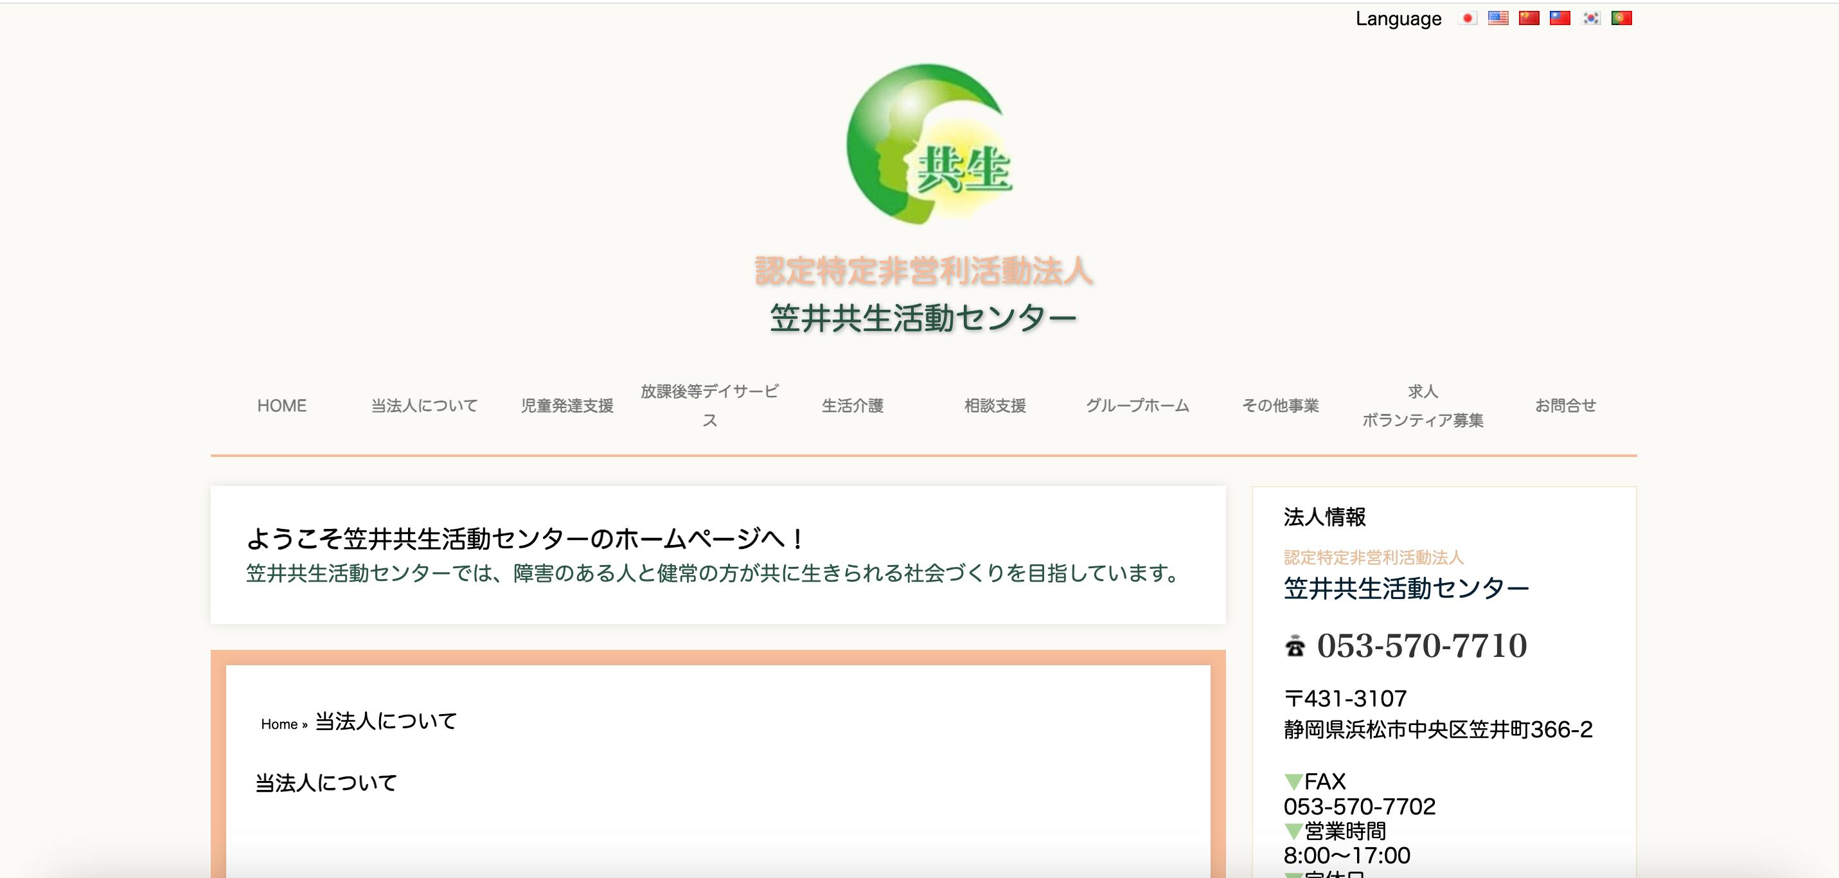The height and width of the screenshot is (878, 1839).
Task: Choose the China flag language option
Action: (1529, 18)
